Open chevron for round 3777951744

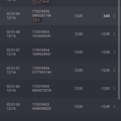[114, 70]
